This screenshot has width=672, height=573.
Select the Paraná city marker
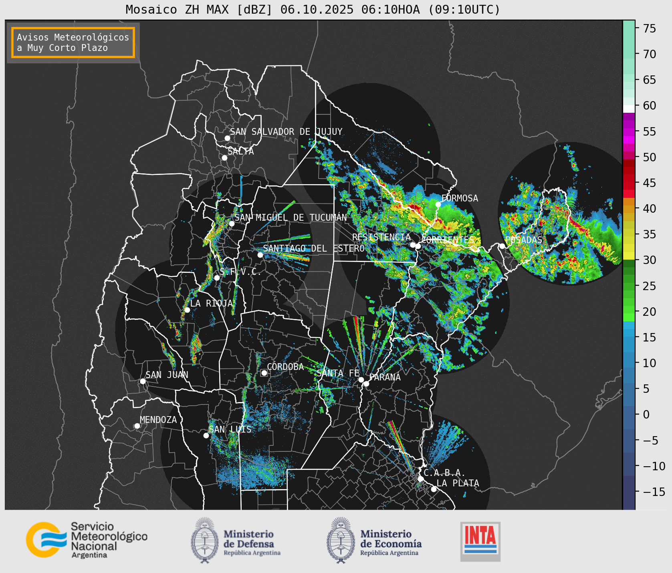[366, 384]
